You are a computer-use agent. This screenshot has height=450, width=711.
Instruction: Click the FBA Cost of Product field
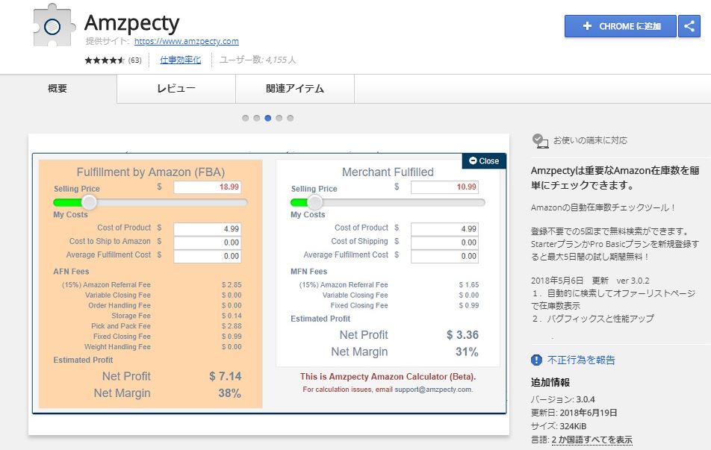(x=208, y=229)
